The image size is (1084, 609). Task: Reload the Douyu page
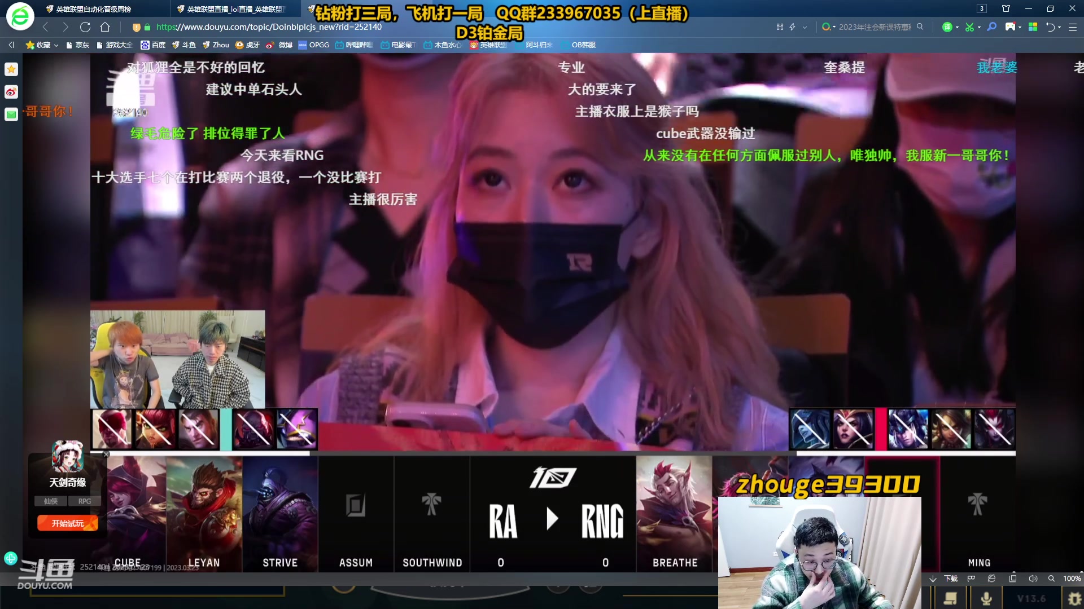tap(85, 27)
